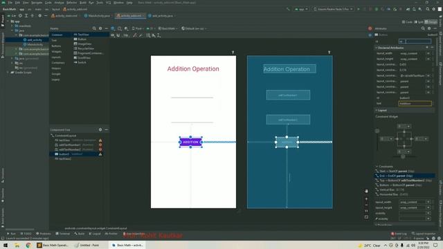Switch to Split view mode
Screen dimensions: 443x249
click(419, 21)
